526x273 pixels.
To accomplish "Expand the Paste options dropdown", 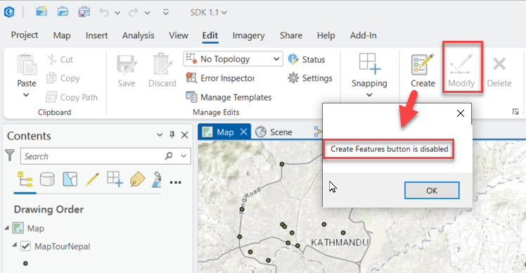I will pyautogui.click(x=26, y=95).
